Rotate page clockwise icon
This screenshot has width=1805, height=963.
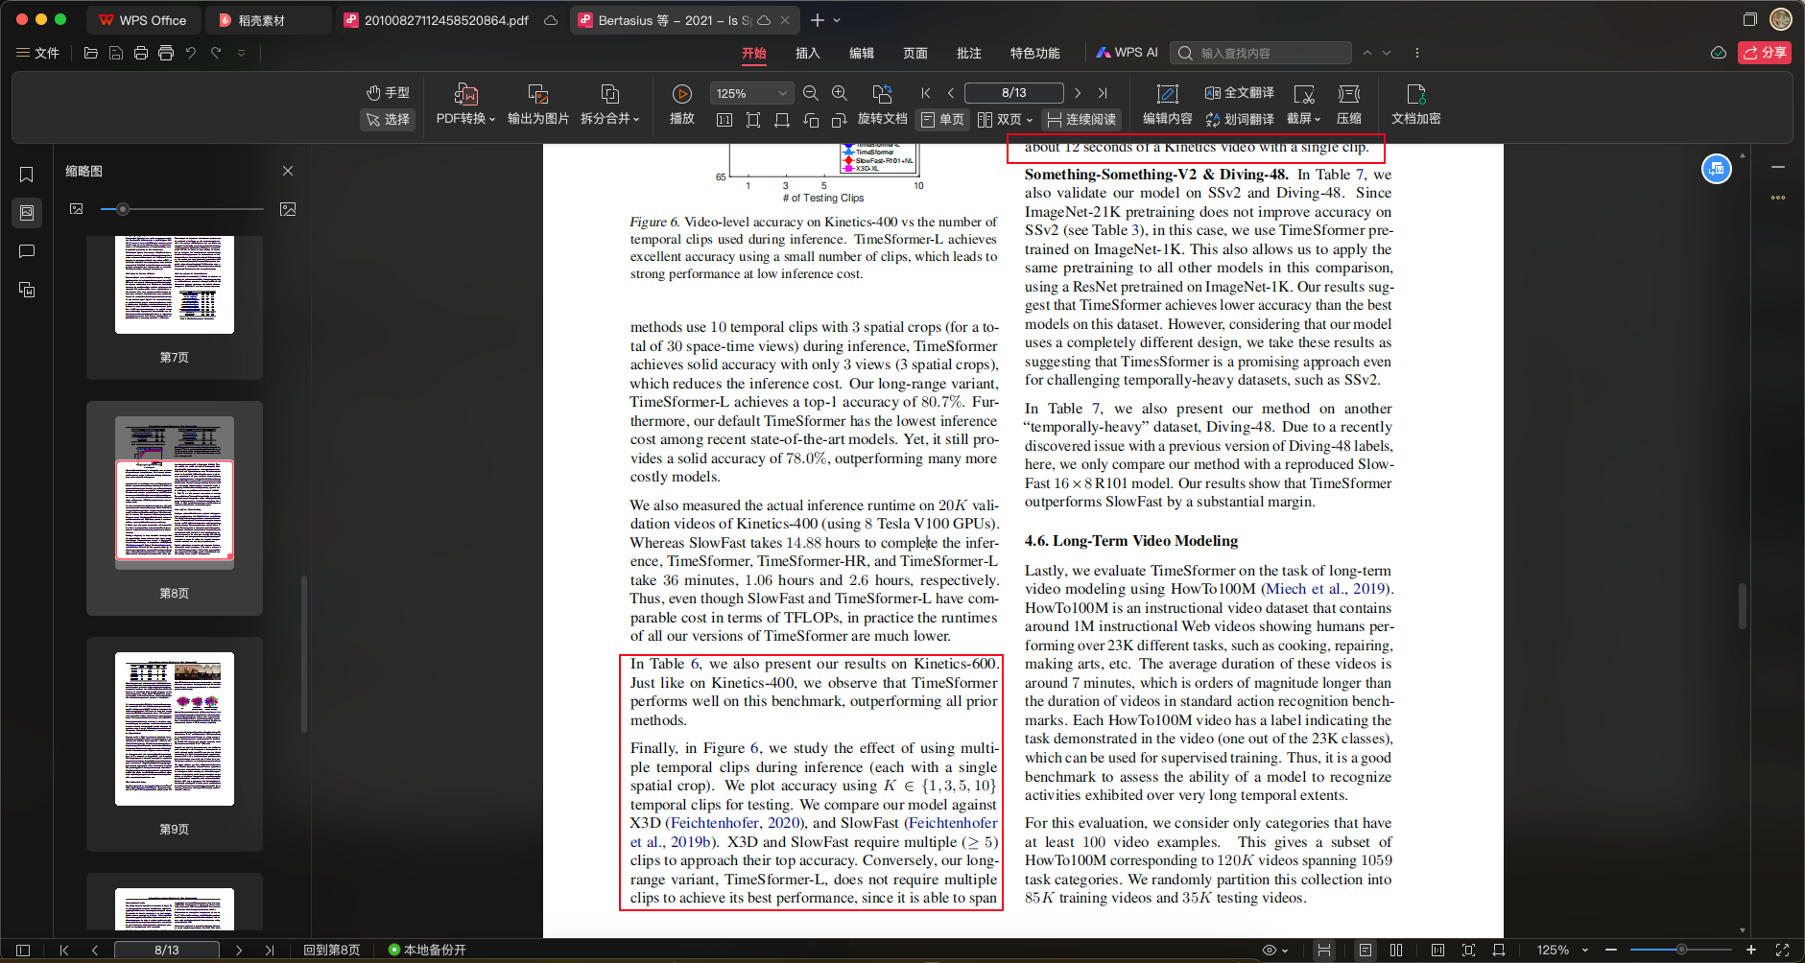(840, 120)
